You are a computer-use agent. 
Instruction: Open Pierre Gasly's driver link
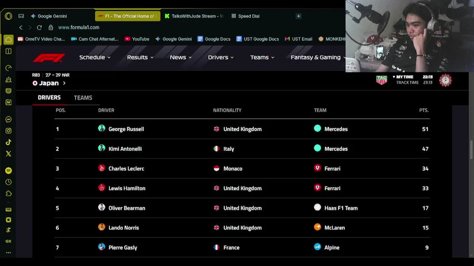pyautogui.click(x=123, y=248)
